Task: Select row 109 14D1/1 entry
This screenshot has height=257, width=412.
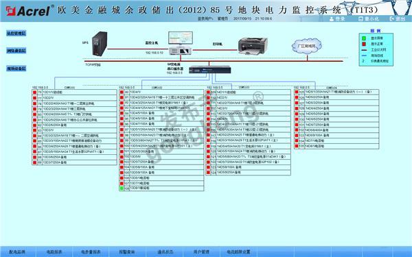Action: pos(249,93)
